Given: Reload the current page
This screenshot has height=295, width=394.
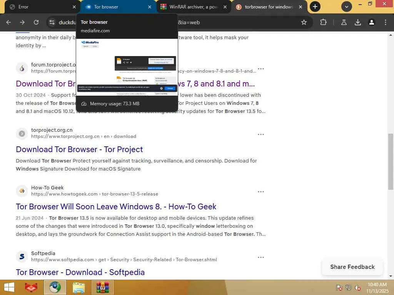Looking at the screenshot, I should [x=36, y=22].
